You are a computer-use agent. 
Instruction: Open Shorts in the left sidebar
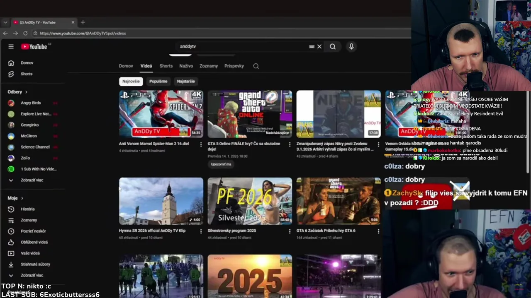pyautogui.click(x=27, y=74)
